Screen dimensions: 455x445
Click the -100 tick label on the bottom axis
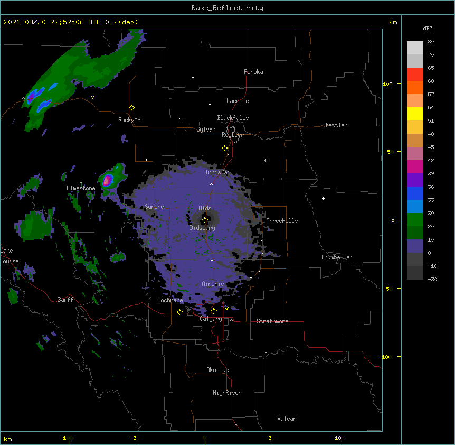[x=67, y=438]
